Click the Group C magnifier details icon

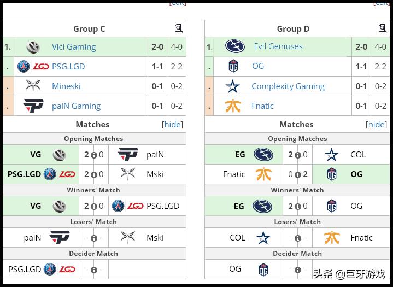coord(179,28)
